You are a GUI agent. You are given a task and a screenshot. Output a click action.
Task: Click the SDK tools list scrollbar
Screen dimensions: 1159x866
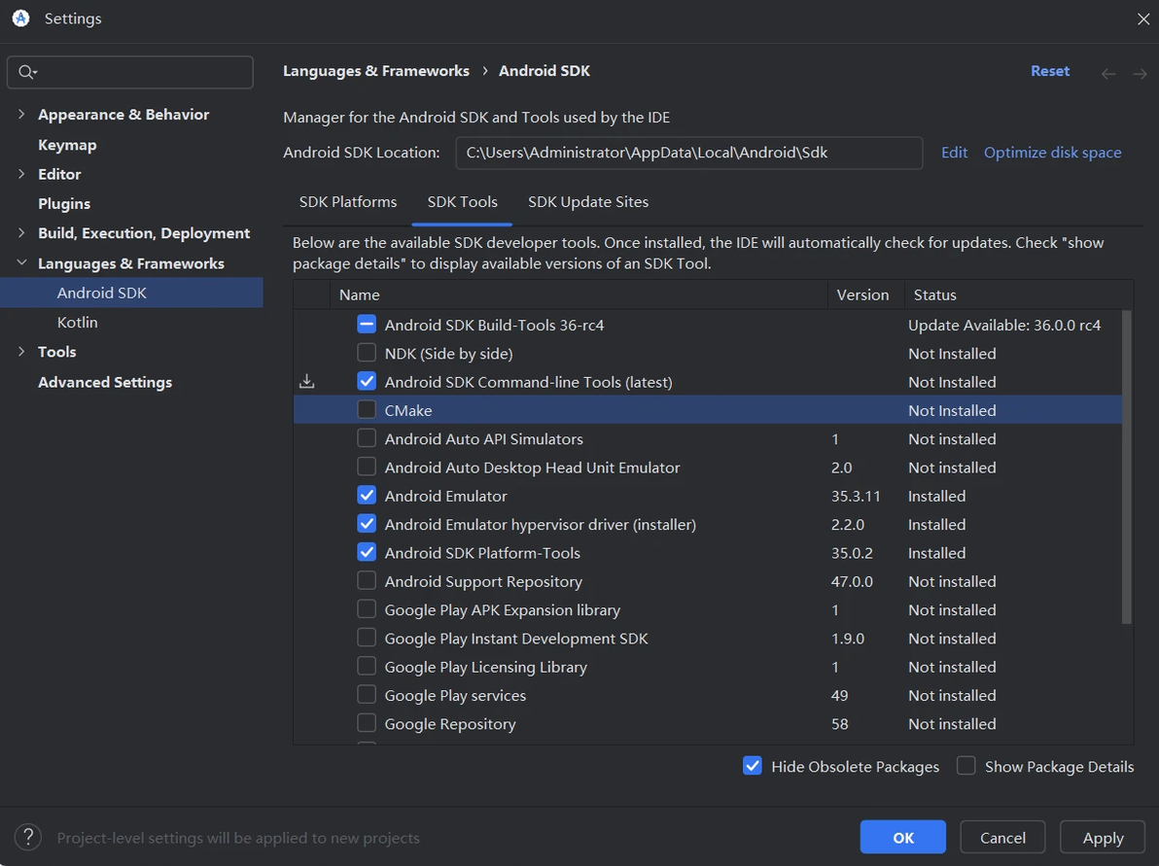1127,467
